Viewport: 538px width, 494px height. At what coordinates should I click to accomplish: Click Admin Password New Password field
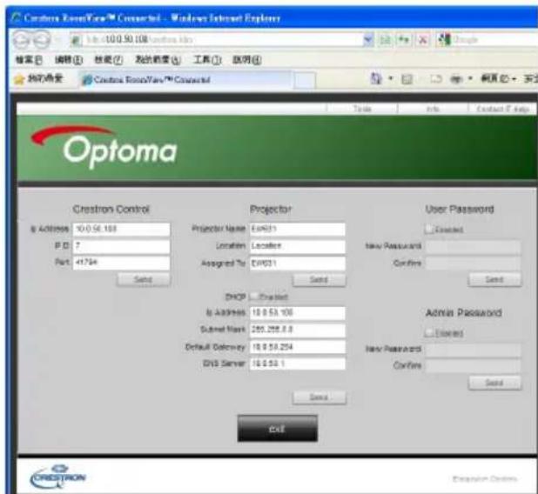474,350
